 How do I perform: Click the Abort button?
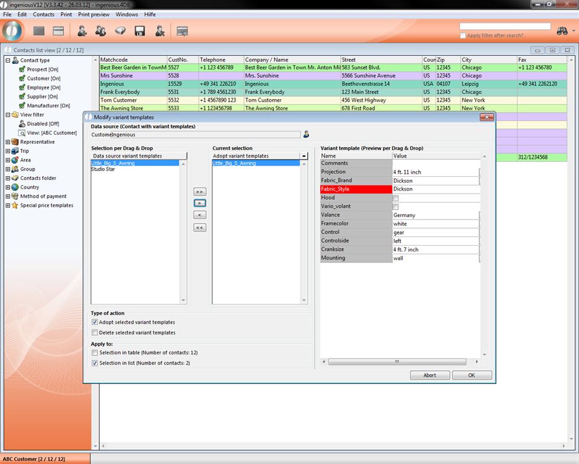pos(429,375)
